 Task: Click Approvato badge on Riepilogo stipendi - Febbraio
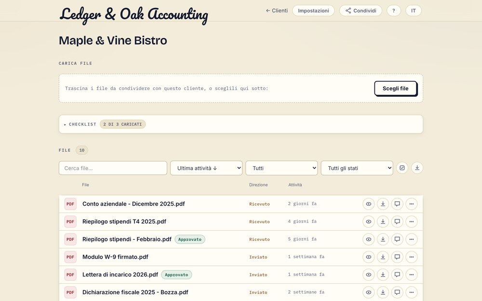pos(189,239)
